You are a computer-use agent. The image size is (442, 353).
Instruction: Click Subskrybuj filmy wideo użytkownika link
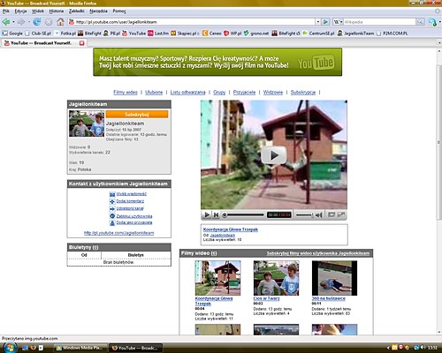(318, 253)
